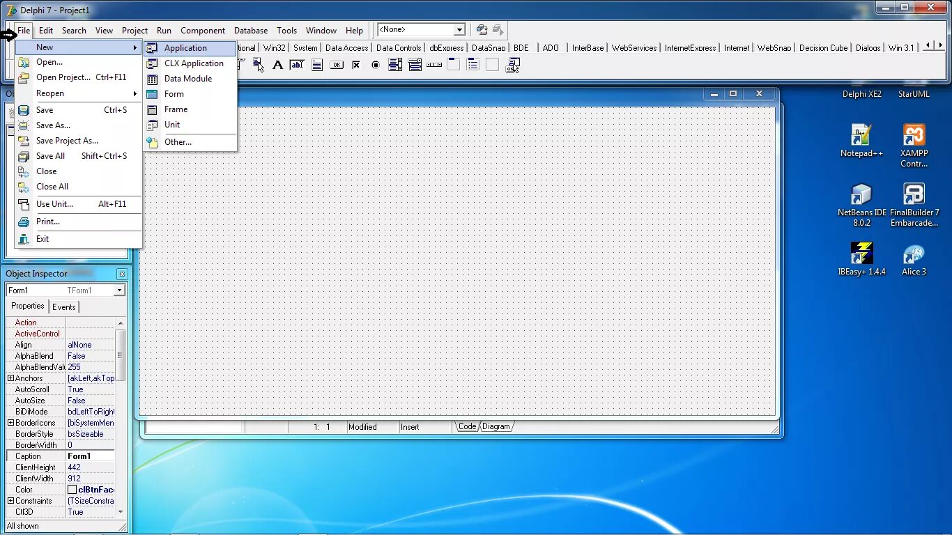Click the Color property clBtnFace swatch
This screenshot has width=952, height=535.
pos(72,490)
